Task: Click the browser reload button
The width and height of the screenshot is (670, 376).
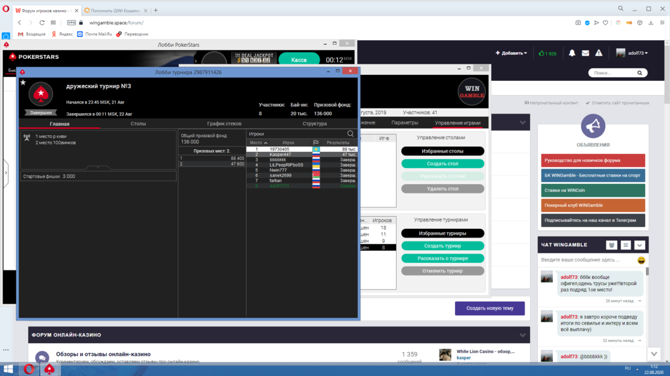Action: (x=42, y=22)
